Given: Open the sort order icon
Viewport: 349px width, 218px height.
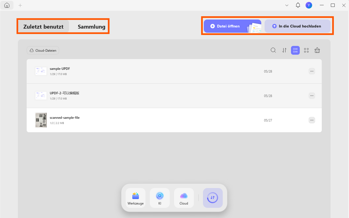Looking at the screenshot, I should [x=284, y=50].
